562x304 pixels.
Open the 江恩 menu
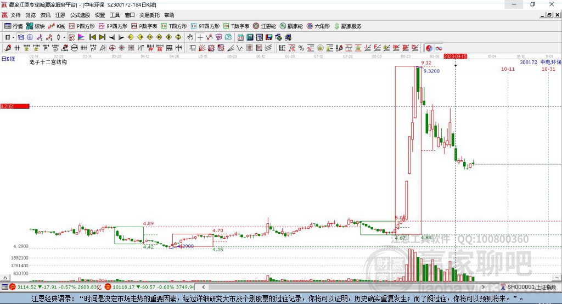click(x=60, y=15)
